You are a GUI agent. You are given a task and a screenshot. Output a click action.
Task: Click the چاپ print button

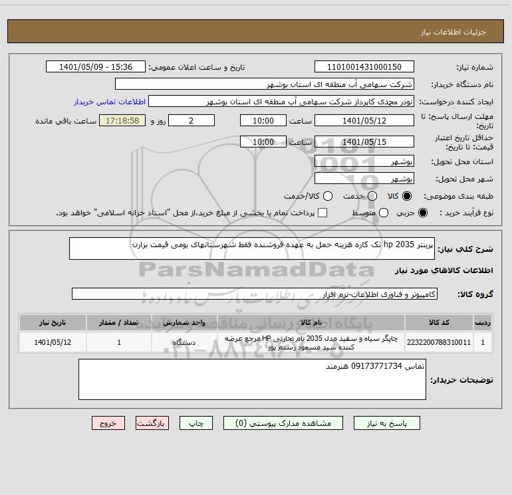point(196,423)
